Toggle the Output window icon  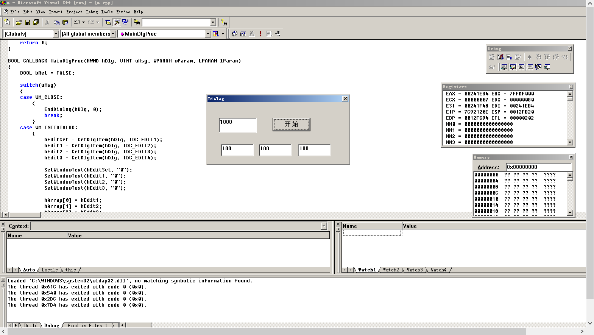[117, 22]
